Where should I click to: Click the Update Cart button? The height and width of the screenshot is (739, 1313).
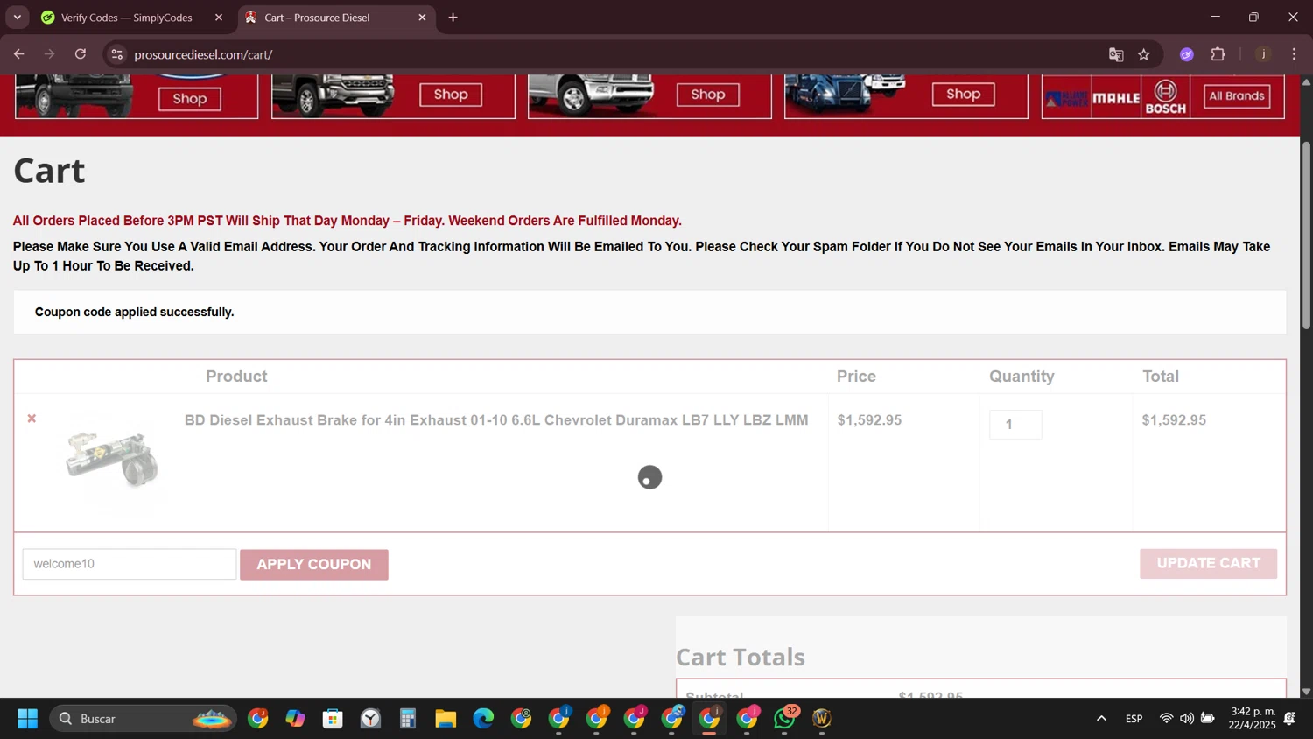click(1208, 563)
